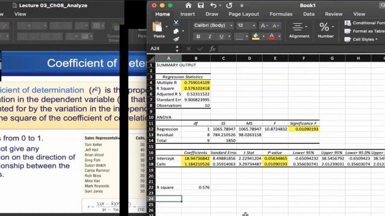Open fill color dropdown arrow
This screenshot has width=385, height=216.
(263, 37)
